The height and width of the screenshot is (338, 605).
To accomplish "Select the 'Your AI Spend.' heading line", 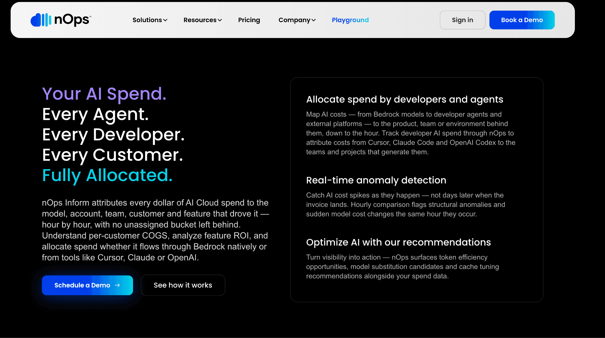I will coord(104,94).
